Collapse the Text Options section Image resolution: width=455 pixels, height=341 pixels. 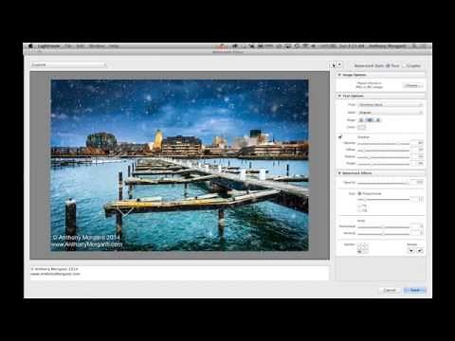[x=339, y=96]
